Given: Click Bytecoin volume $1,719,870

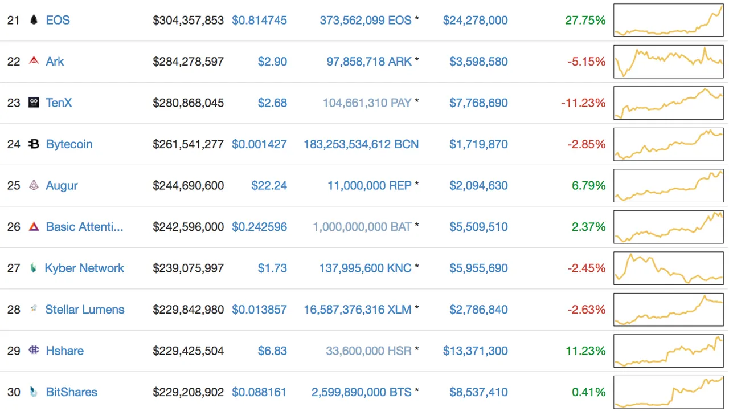Looking at the screenshot, I should tap(478, 144).
